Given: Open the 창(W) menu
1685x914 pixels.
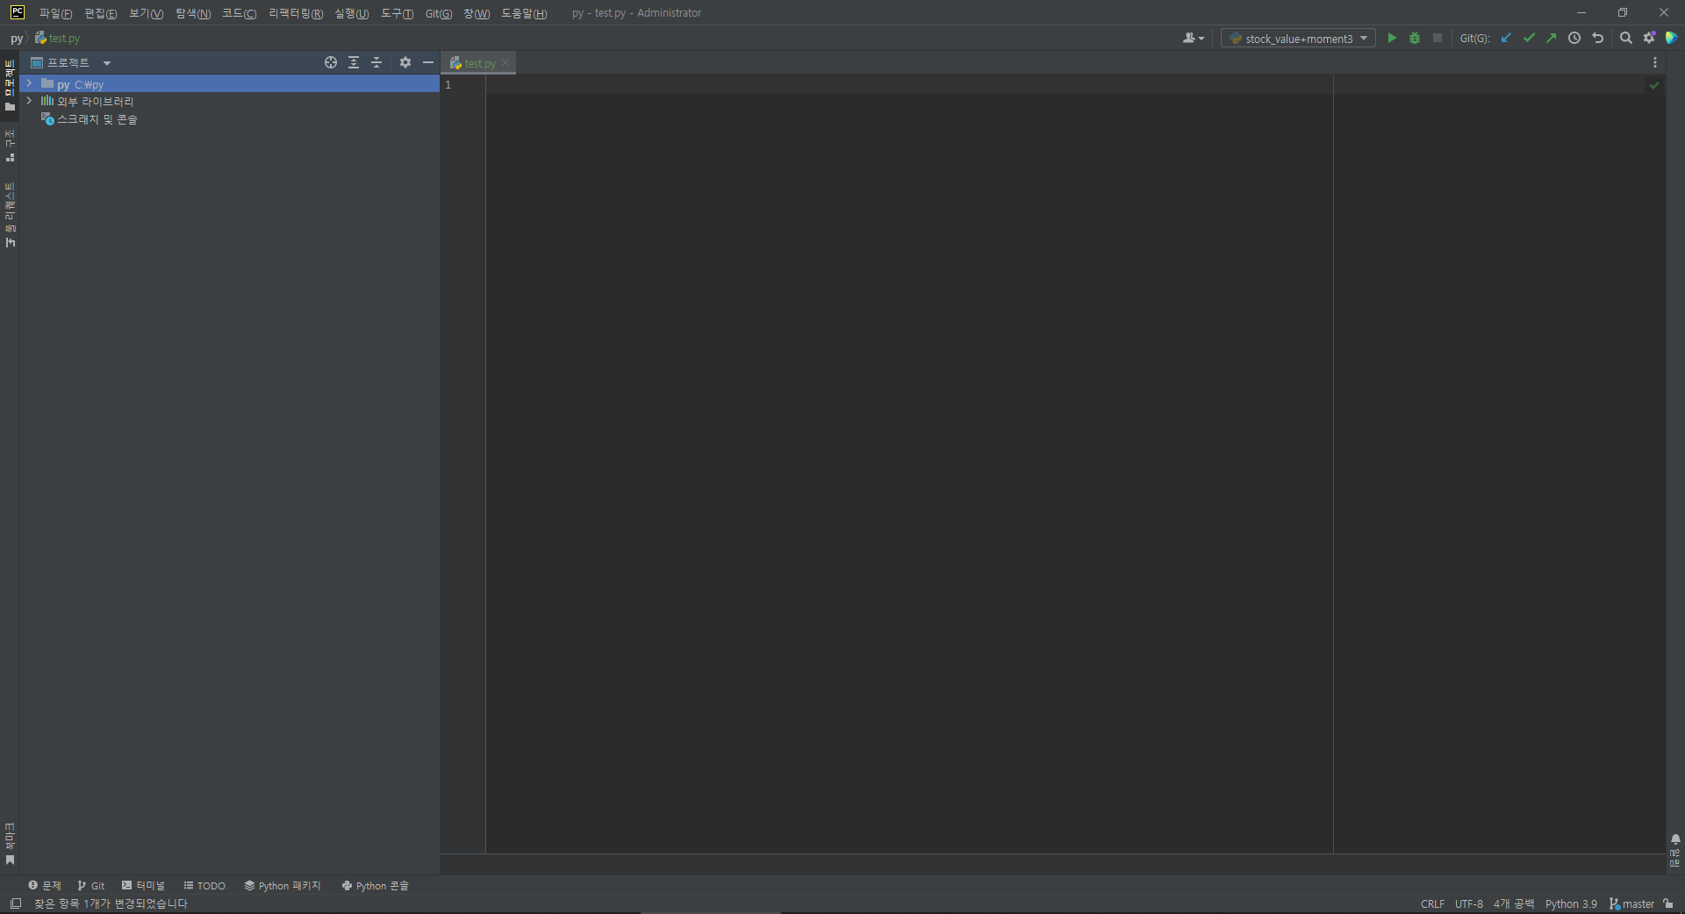Looking at the screenshot, I should 477,13.
